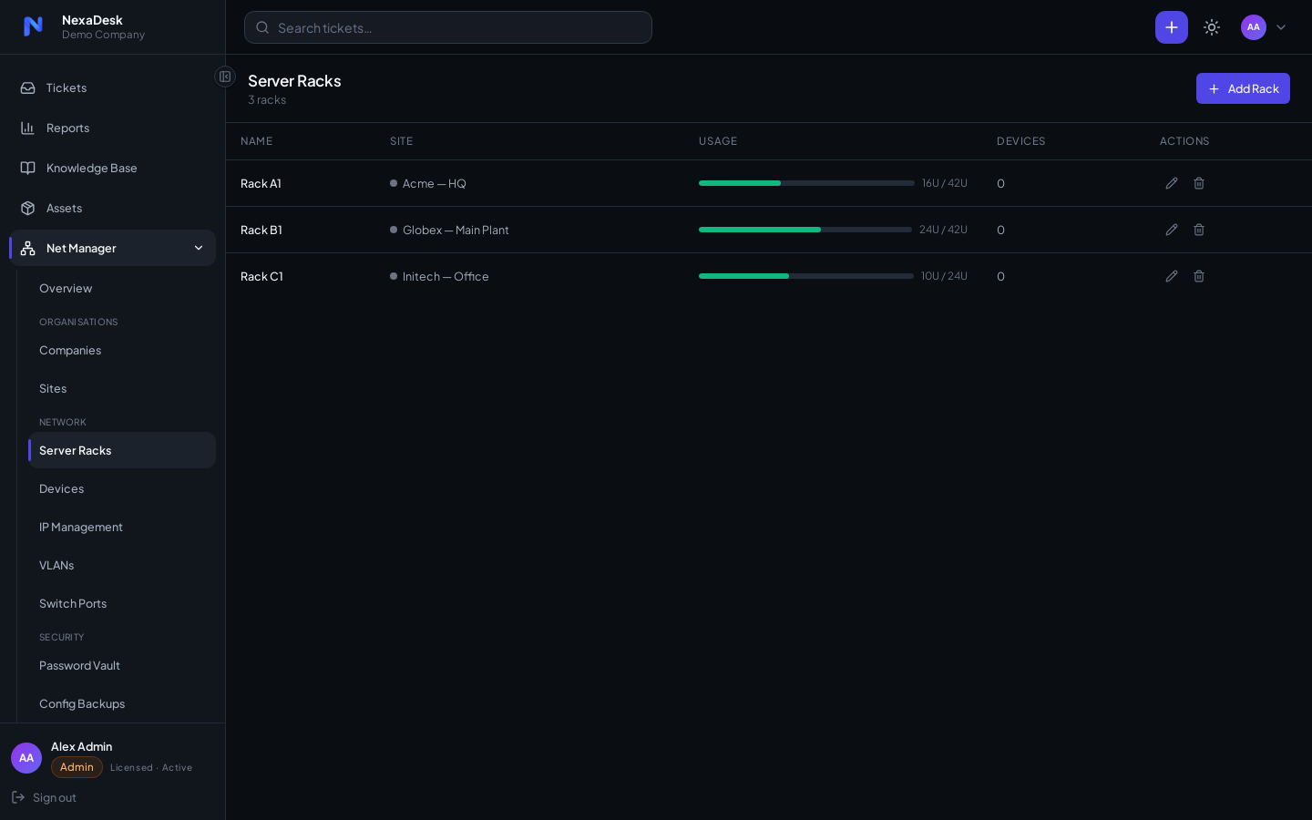Click the search magnifier icon
Viewport: 1312px width, 820px height.
(x=262, y=27)
